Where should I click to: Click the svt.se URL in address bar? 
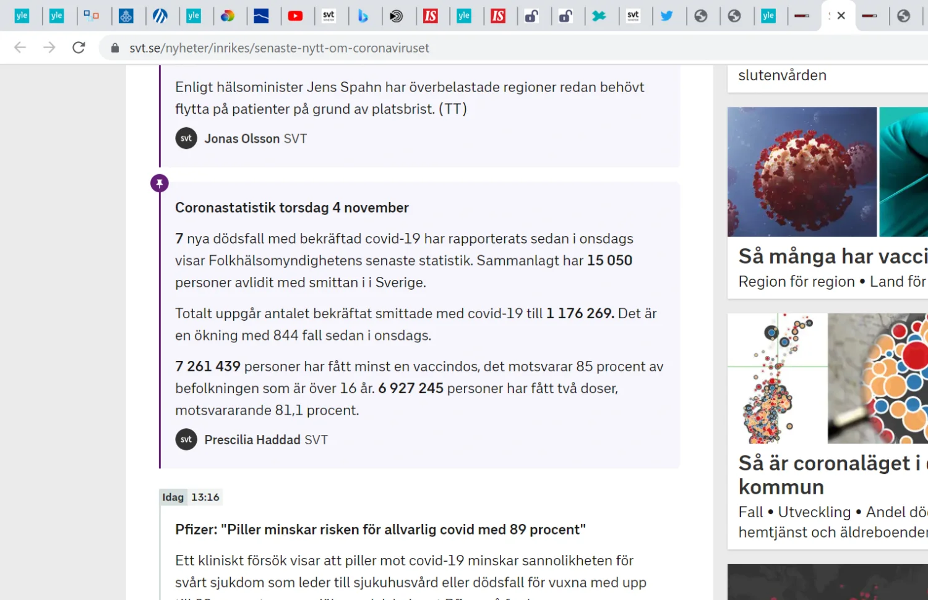(x=279, y=48)
